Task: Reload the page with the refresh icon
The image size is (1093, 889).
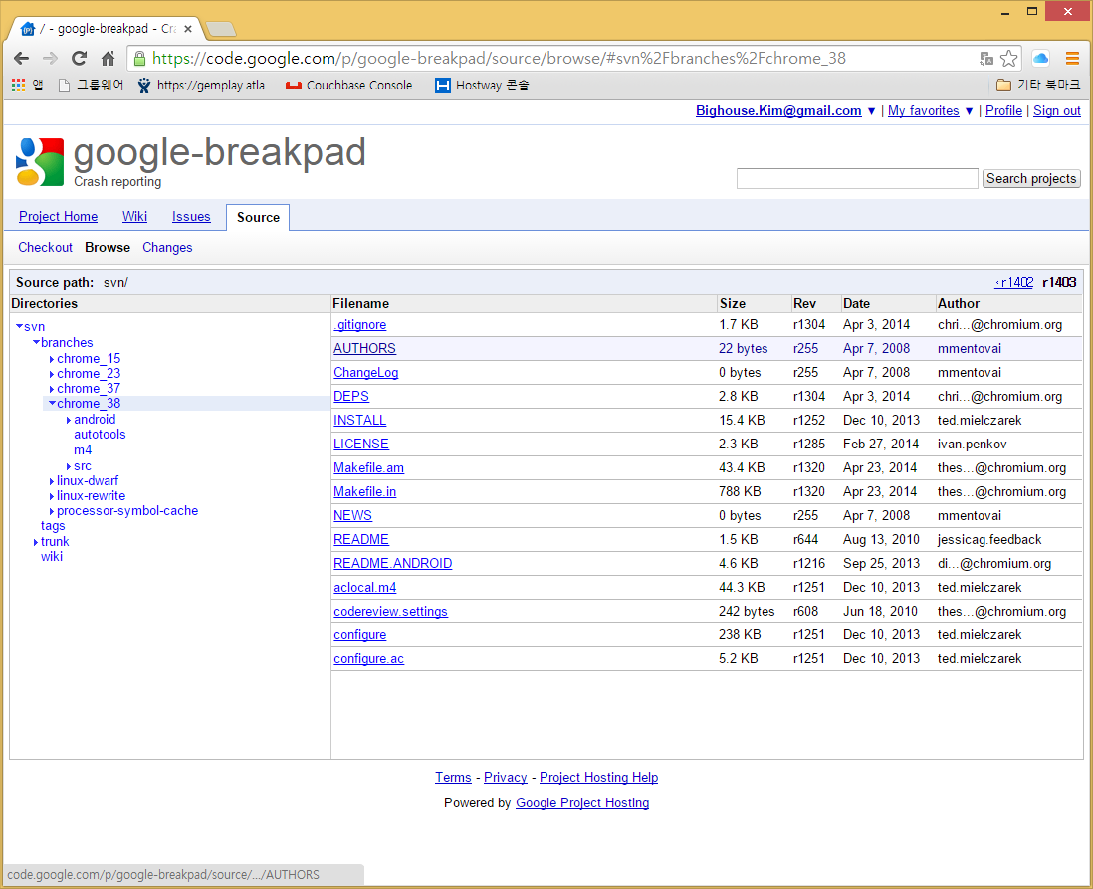Action: click(79, 59)
